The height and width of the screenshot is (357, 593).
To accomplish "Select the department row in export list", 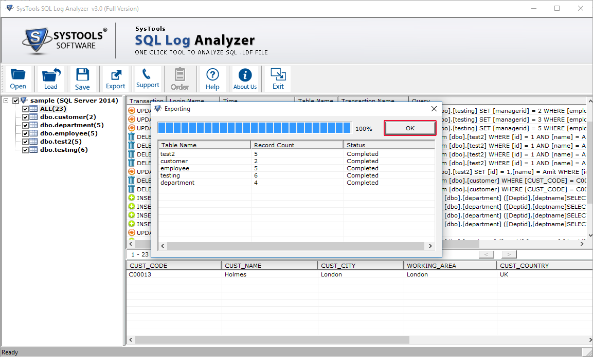I will 296,183.
